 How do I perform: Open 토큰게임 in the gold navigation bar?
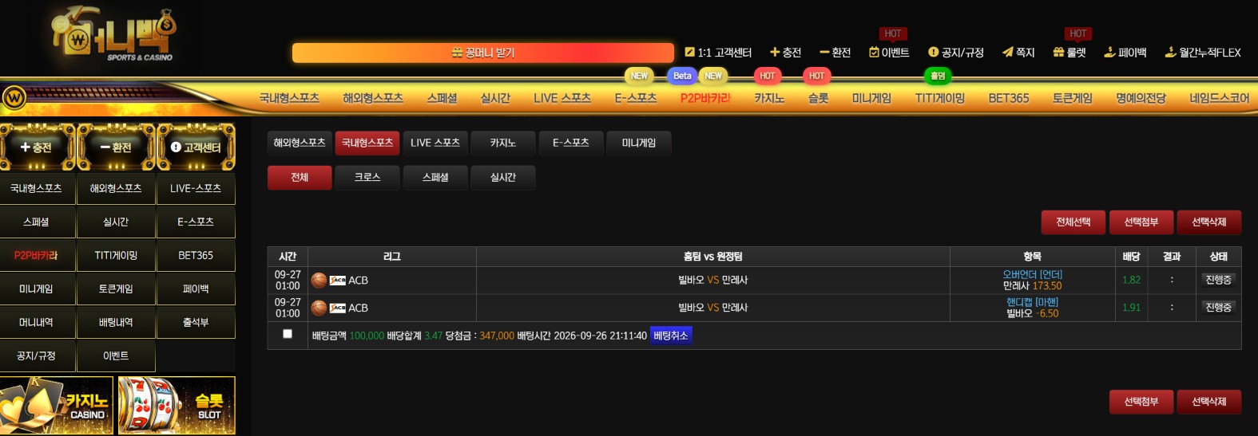click(1072, 98)
